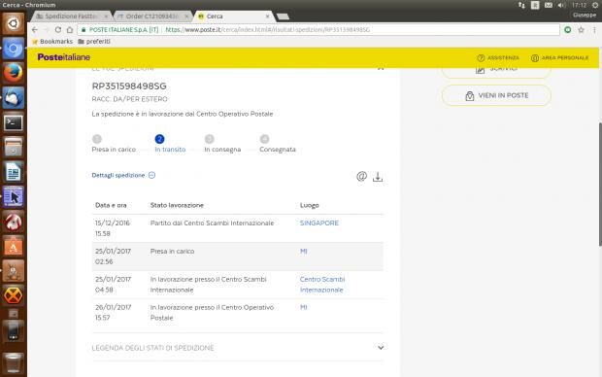Close the Cerca tab
This screenshot has height=377, width=602.
click(268, 17)
